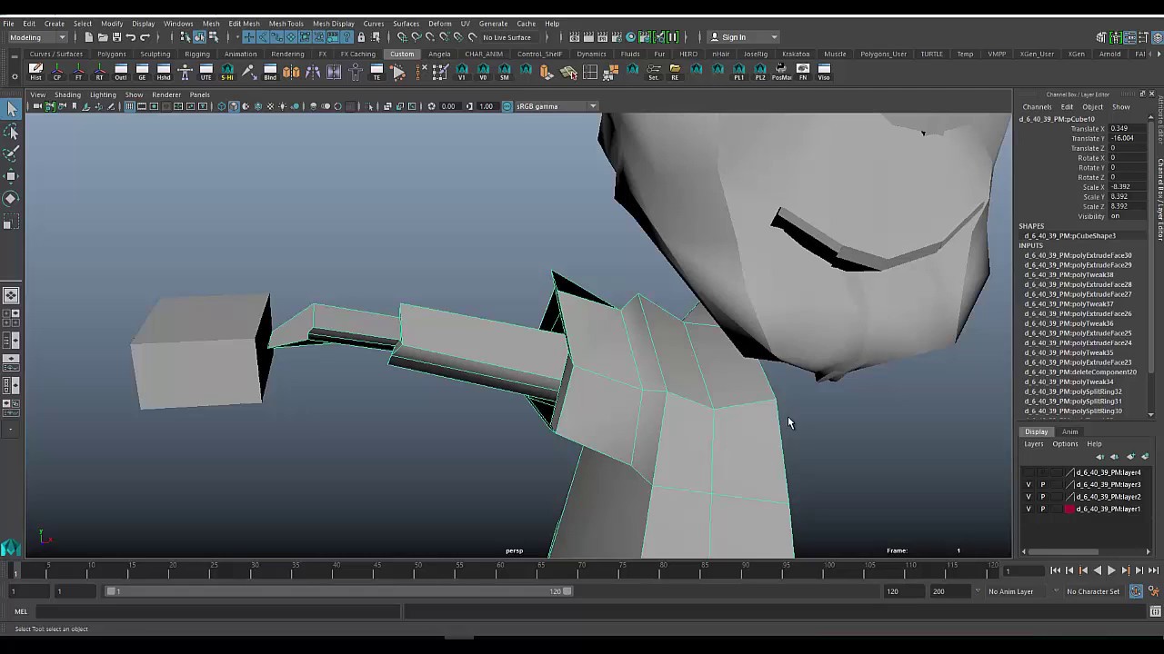The height and width of the screenshot is (654, 1164).
Task: Toggle visibility V of layer1
Action: [x=1029, y=509]
